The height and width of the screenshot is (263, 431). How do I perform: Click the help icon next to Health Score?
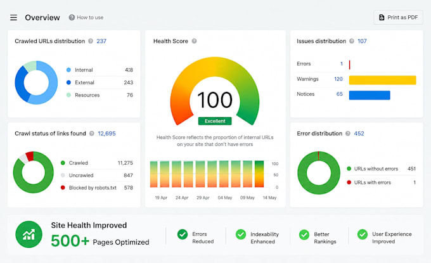tap(194, 41)
